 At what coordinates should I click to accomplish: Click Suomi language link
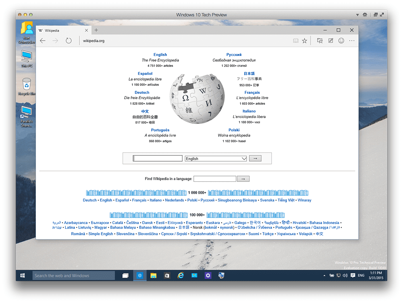(253, 234)
